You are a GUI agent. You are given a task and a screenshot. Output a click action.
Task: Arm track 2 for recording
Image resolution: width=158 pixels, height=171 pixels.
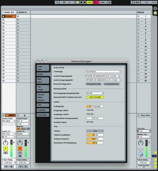pos(20,156)
